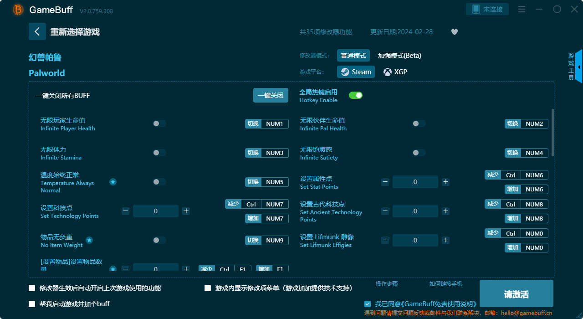583x319 pixels.
Task: Click 共35项修改器功能 text
Action: (x=326, y=32)
